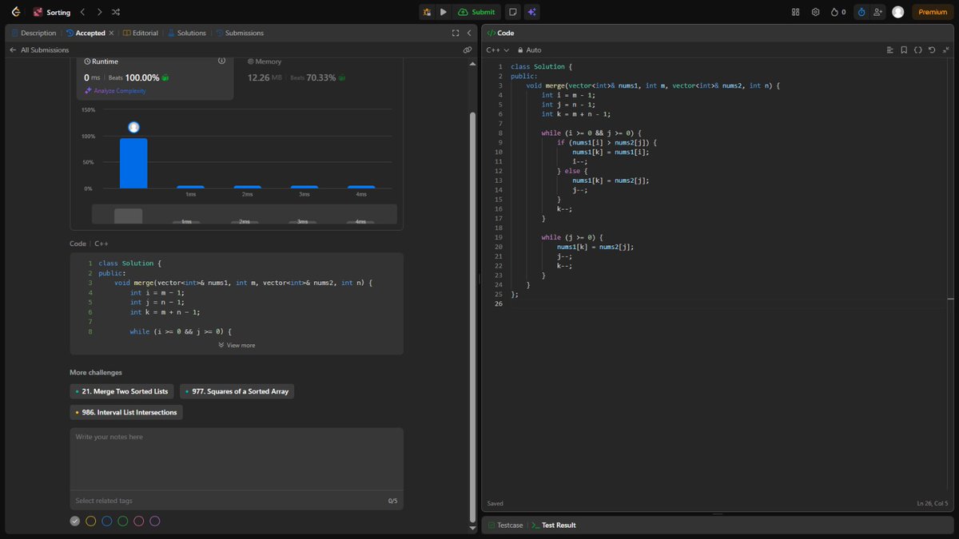The image size is (959, 539).
Task: Format code with the align-lines icon
Action: coord(890,50)
